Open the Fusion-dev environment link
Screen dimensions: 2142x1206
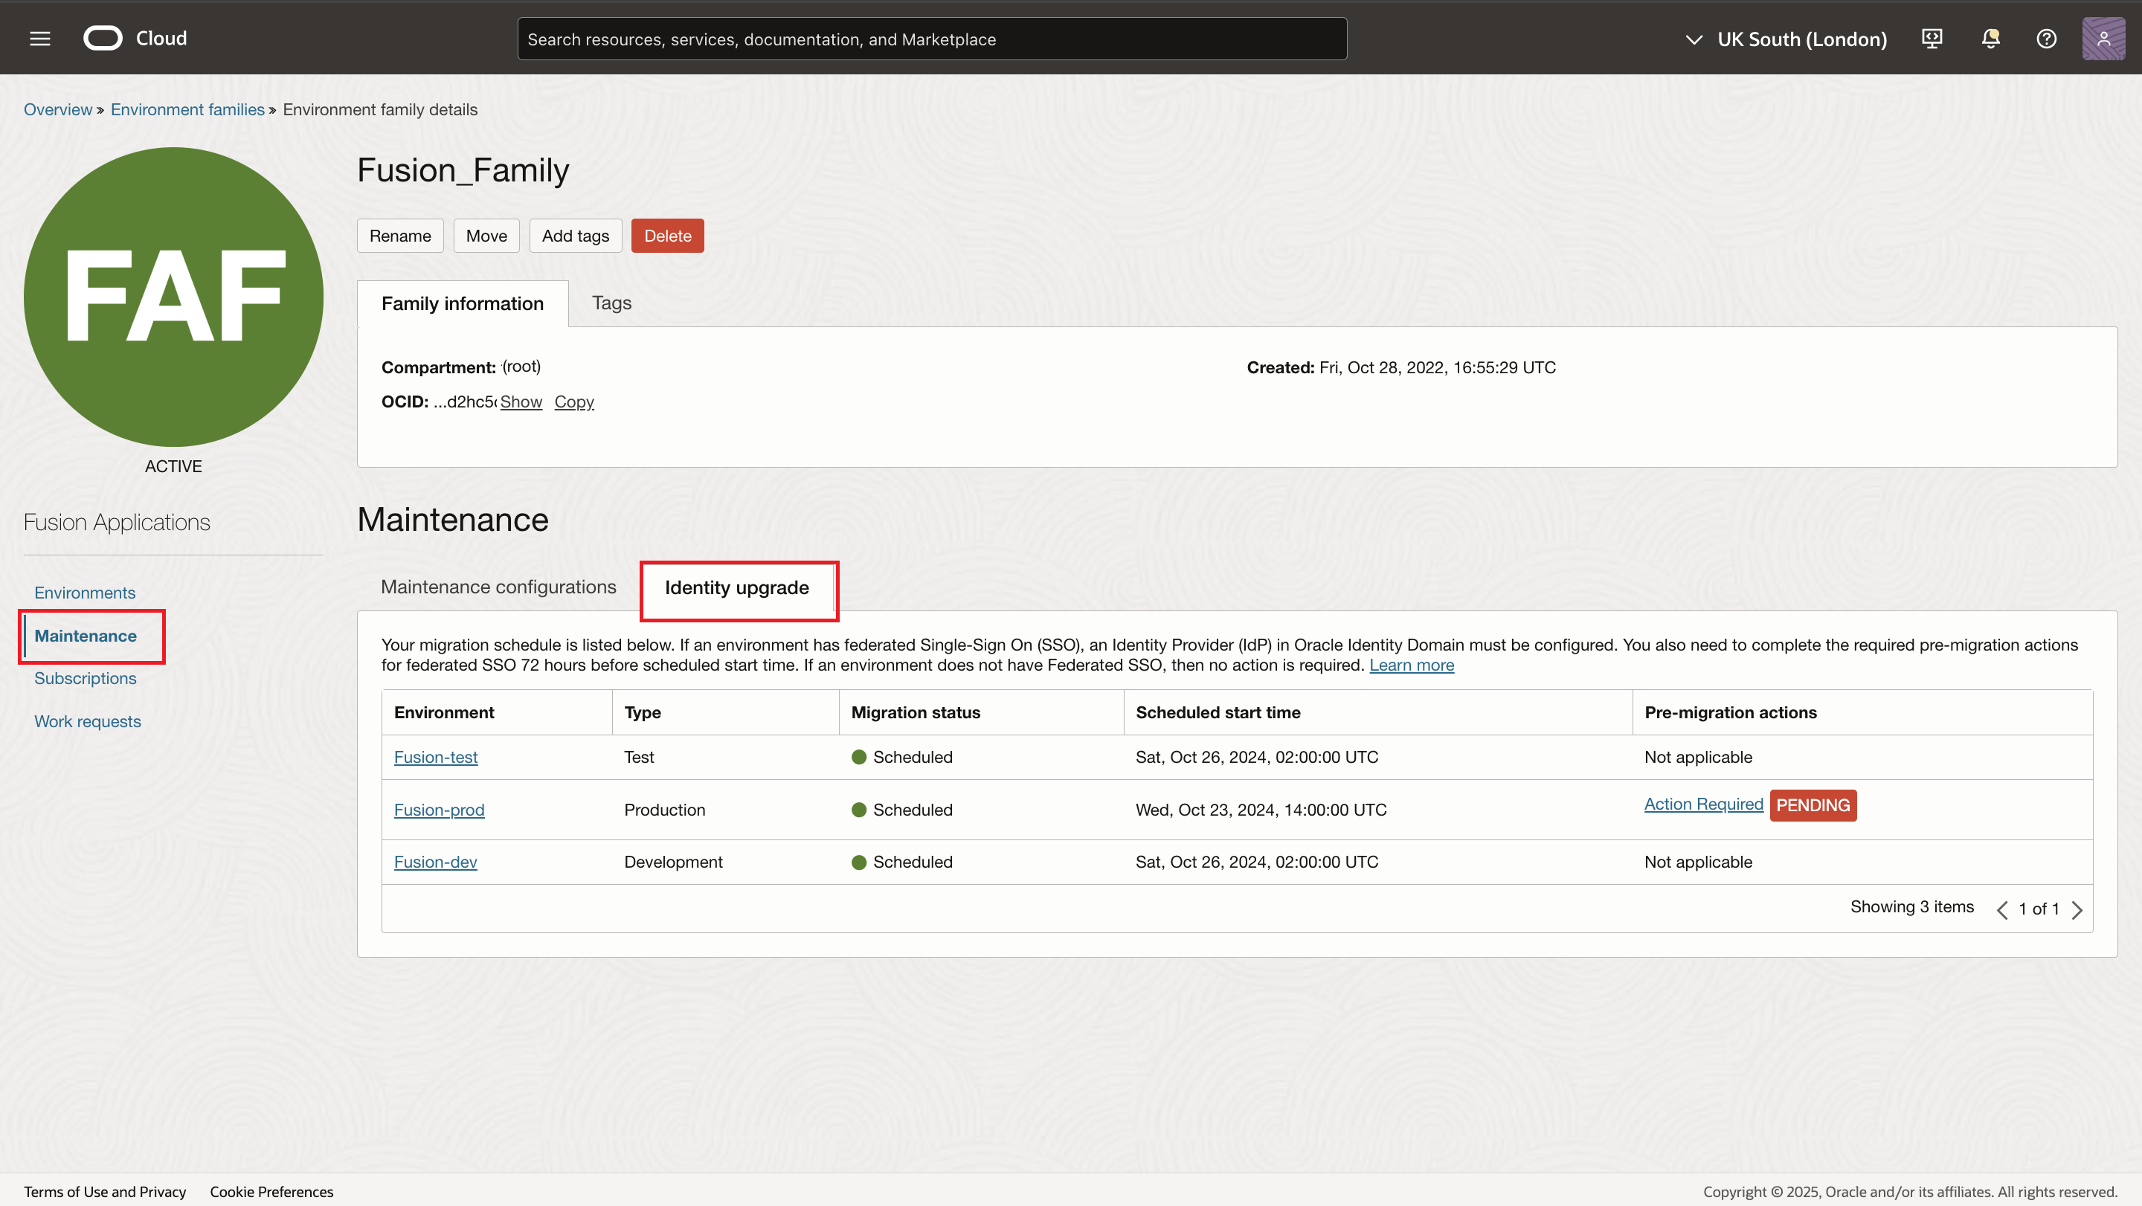pyautogui.click(x=436, y=862)
